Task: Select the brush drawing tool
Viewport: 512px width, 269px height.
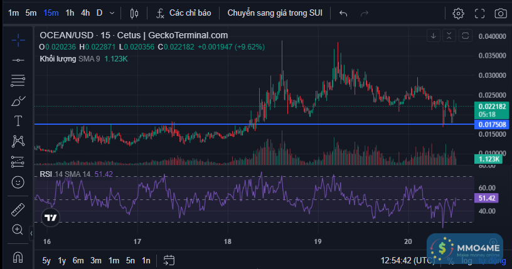Action: (18, 101)
